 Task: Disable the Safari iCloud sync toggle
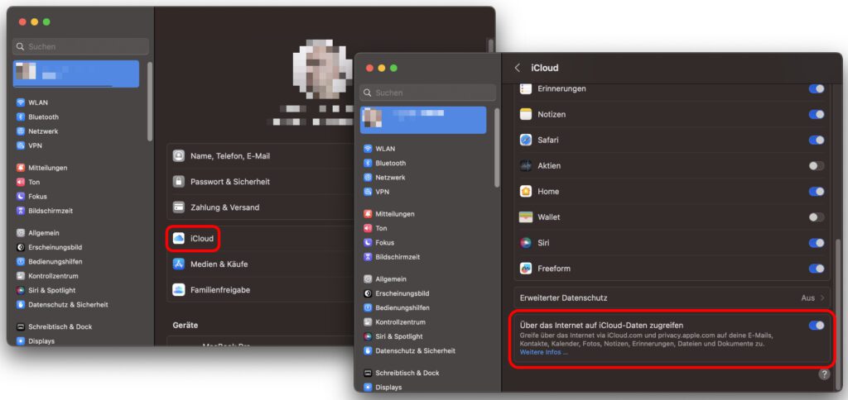click(817, 140)
